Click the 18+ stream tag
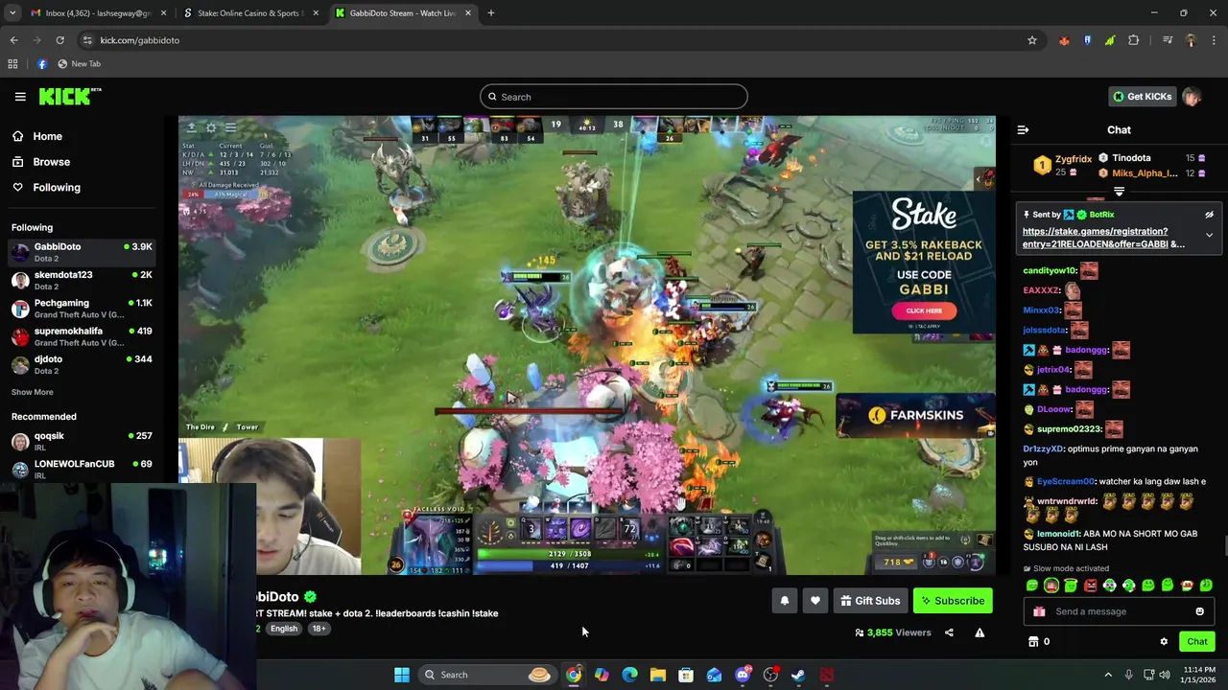 [x=319, y=629]
